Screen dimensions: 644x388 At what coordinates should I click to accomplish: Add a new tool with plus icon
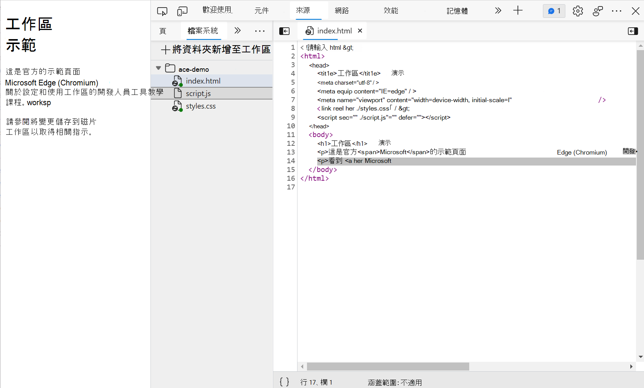tap(518, 11)
